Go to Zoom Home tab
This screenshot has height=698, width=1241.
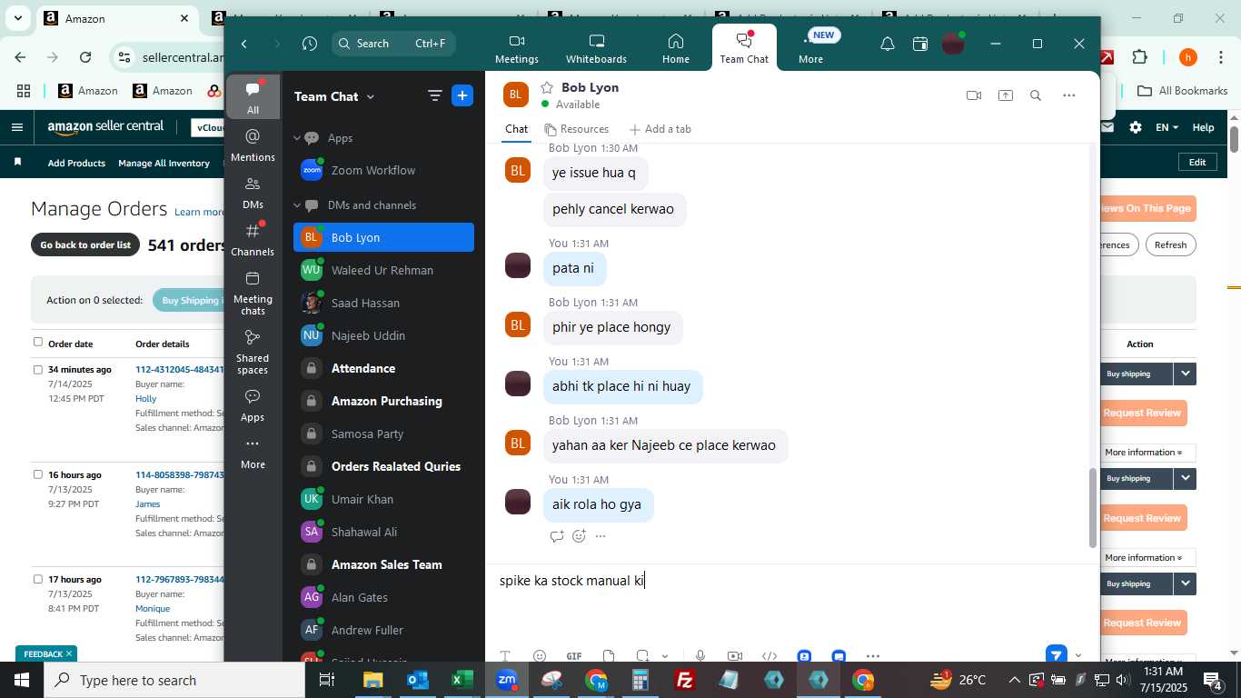click(x=676, y=49)
